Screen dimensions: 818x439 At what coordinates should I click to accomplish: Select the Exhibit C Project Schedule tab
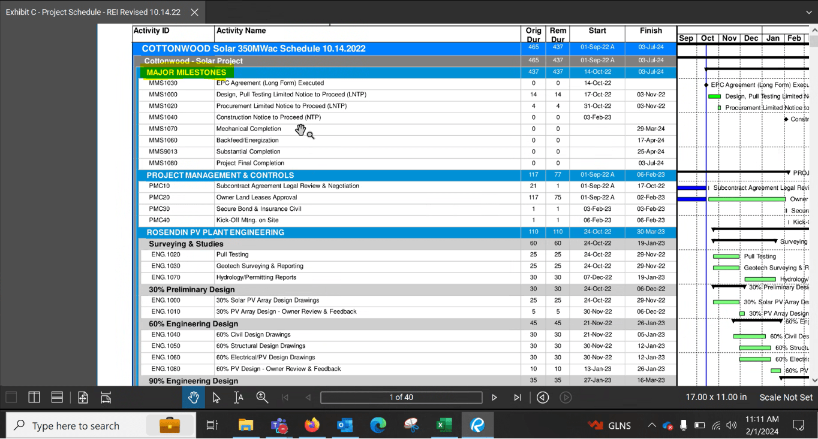click(93, 12)
